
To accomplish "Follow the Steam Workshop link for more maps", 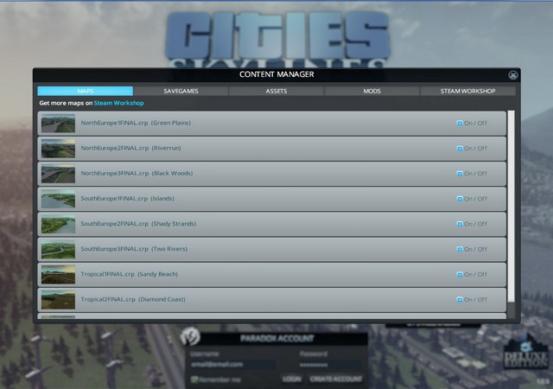I will [x=119, y=103].
